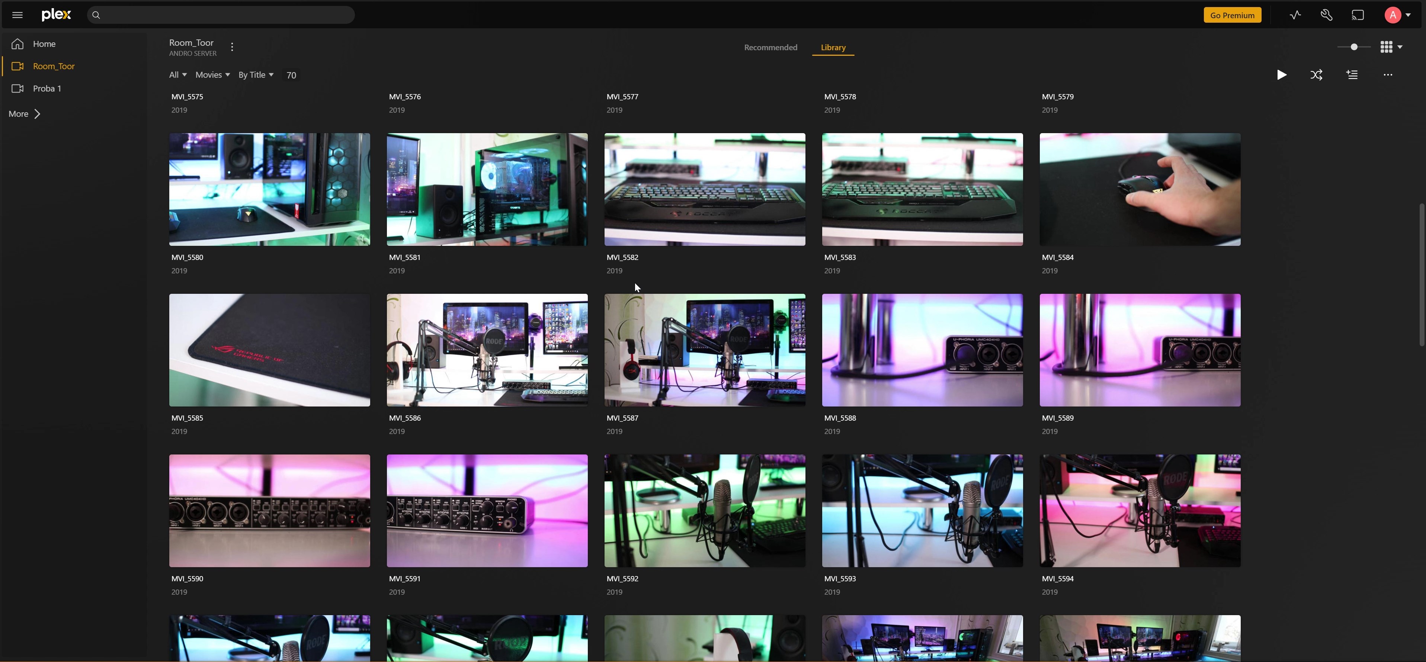
Task: Add library to playlist icon
Action: tap(1352, 75)
